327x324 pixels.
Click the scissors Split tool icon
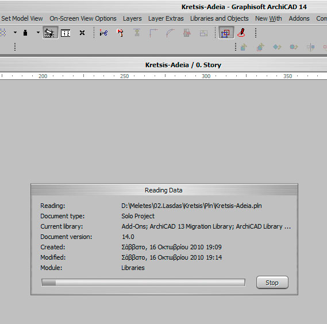[x=103, y=33]
